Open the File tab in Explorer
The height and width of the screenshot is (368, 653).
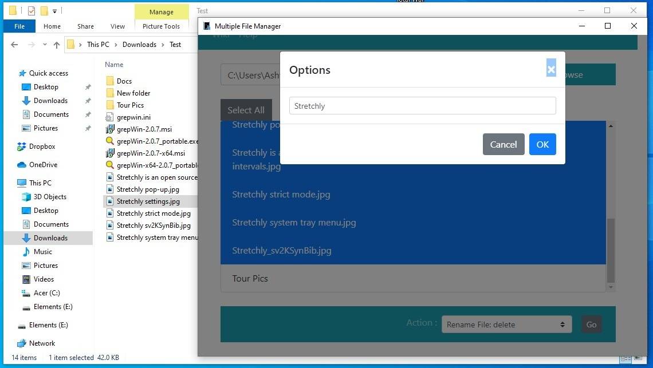[x=19, y=26]
